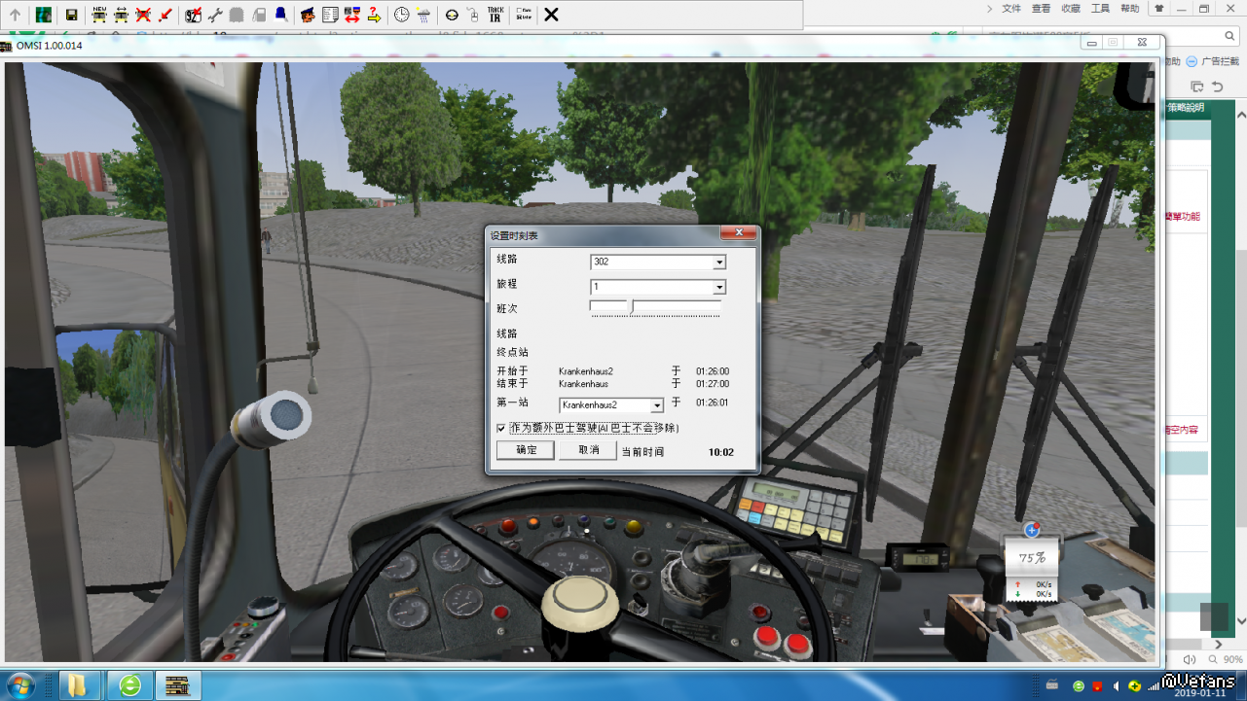
Task: Expand the route dropdown showing 302
Action: pyautogui.click(x=719, y=263)
